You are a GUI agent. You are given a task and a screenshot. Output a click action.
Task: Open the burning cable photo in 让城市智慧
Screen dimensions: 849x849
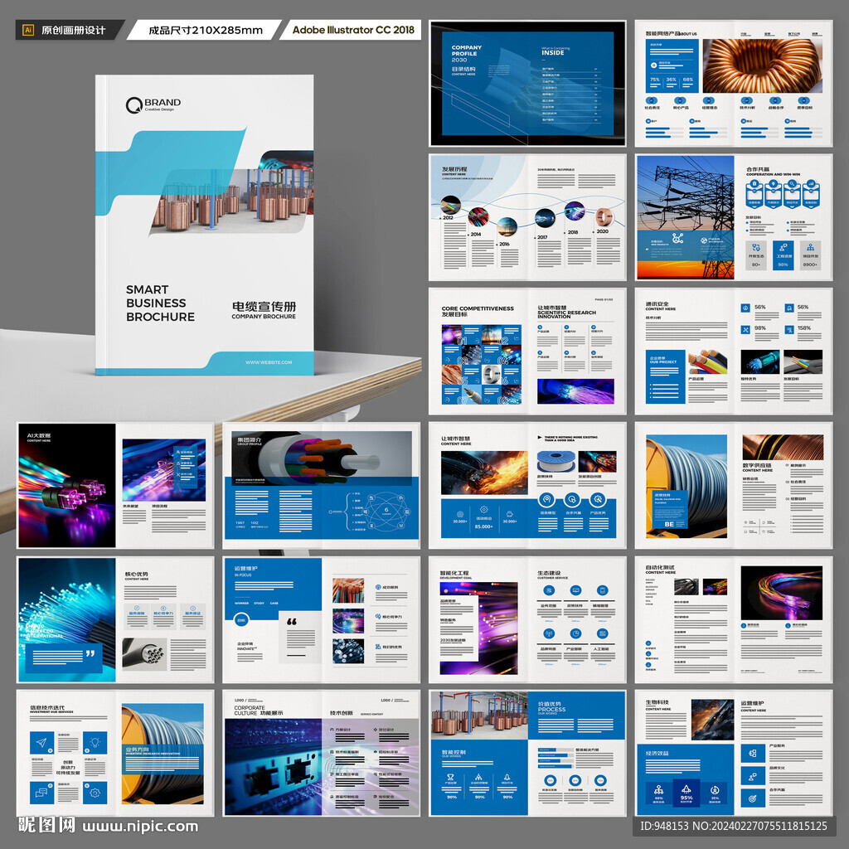(x=484, y=473)
